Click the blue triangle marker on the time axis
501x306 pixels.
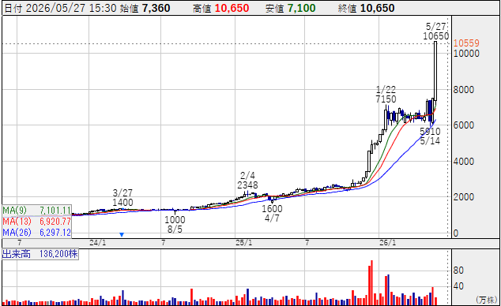point(122,234)
